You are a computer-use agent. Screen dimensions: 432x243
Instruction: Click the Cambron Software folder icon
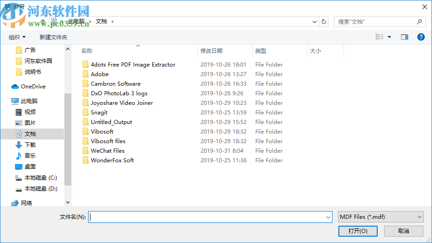[x=85, y=84]
